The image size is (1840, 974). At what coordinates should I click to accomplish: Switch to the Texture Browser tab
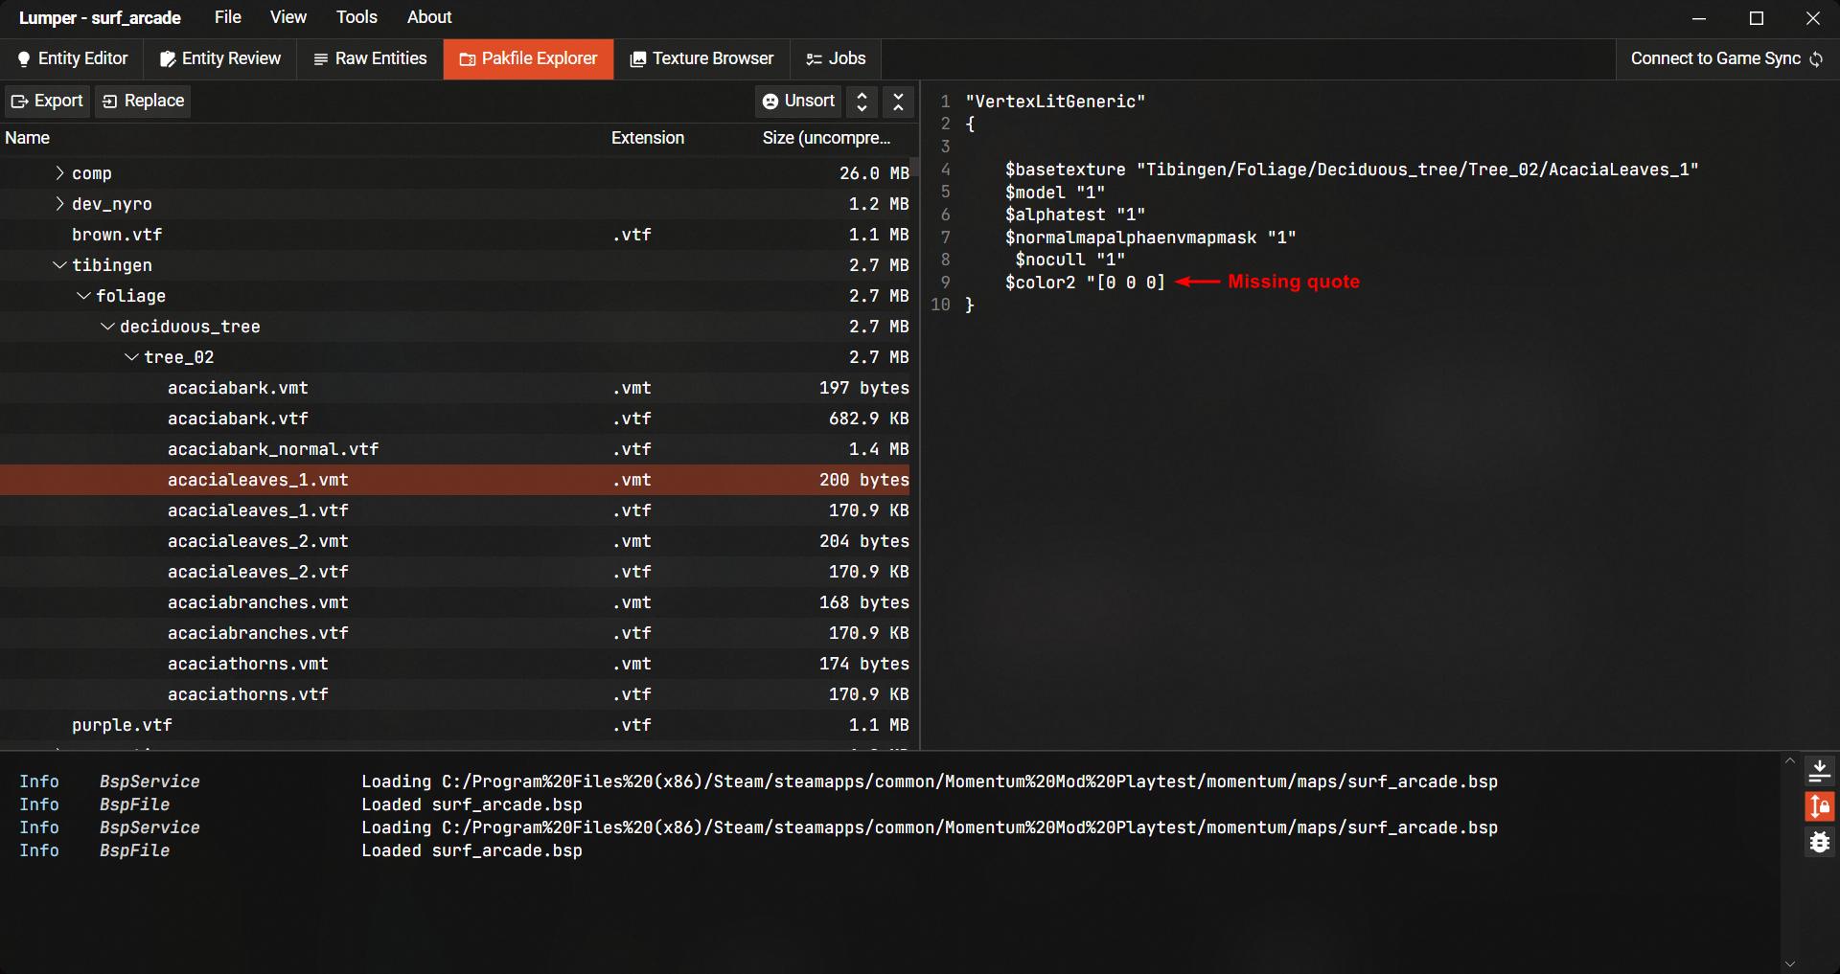[701, 58]
